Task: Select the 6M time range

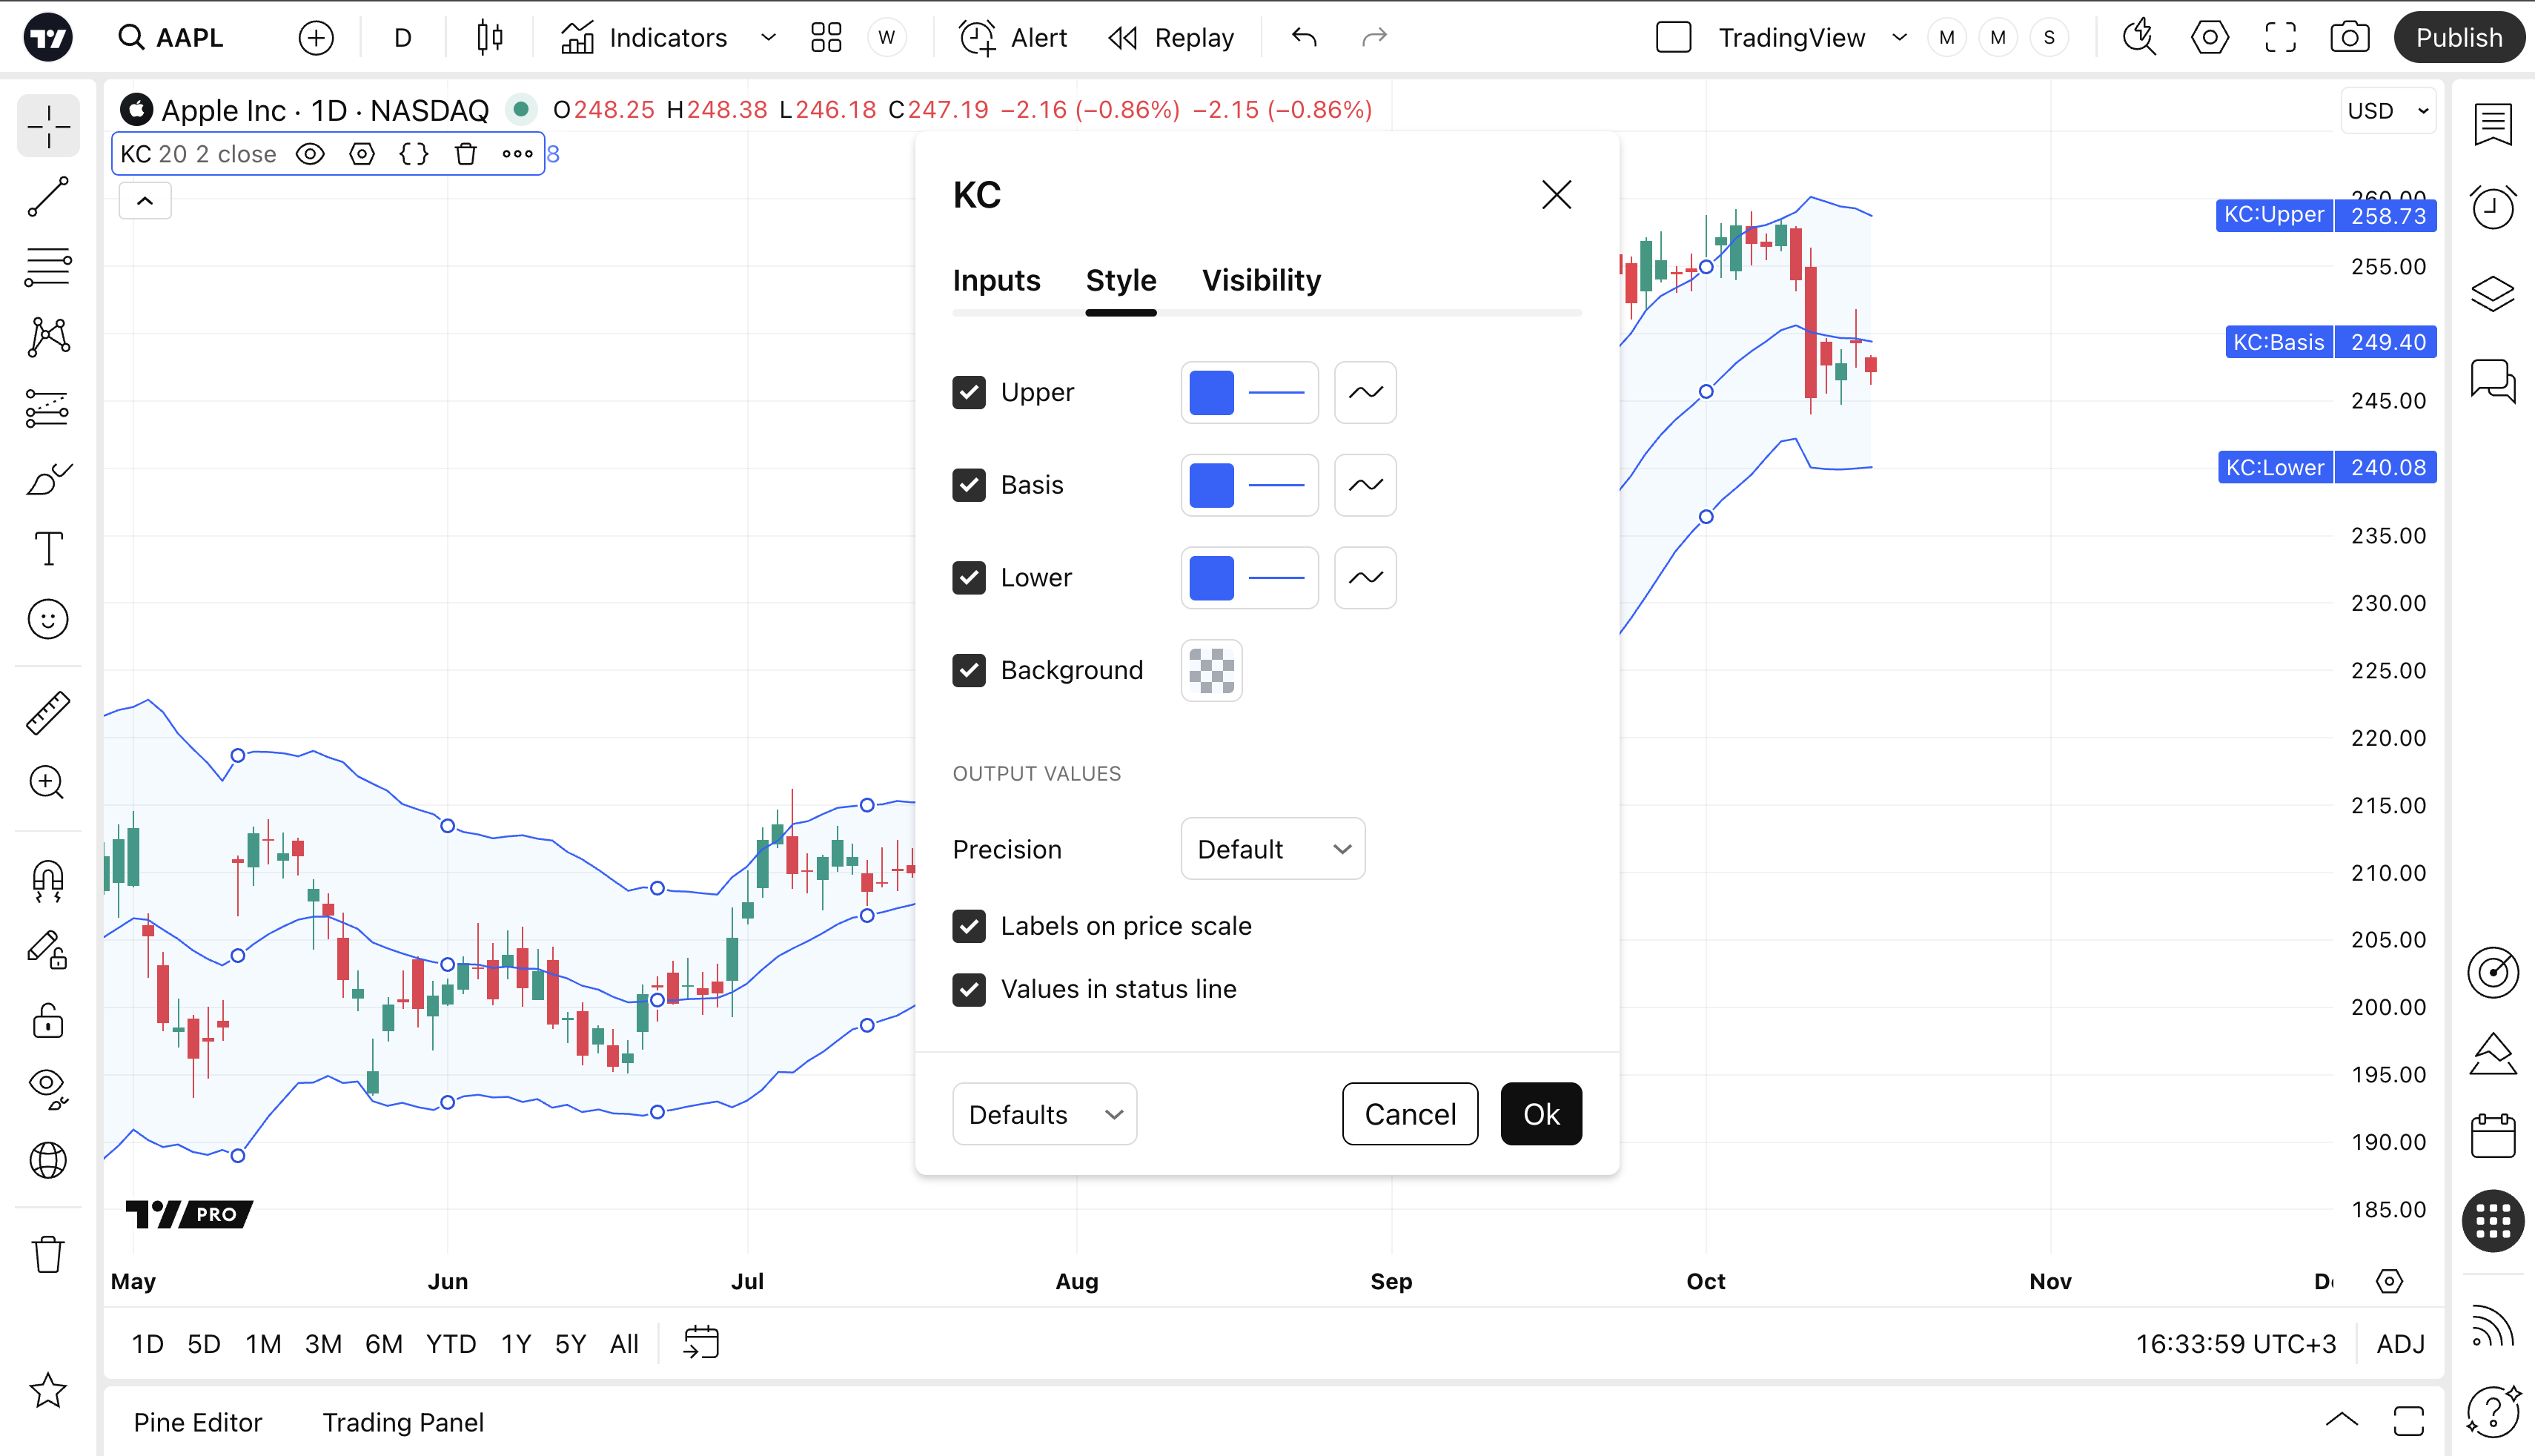Action: coord(383,1344)
